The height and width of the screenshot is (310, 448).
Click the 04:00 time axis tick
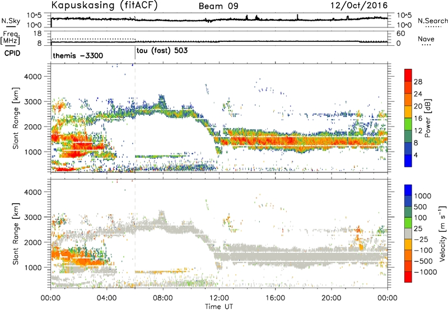pos(106,298)
